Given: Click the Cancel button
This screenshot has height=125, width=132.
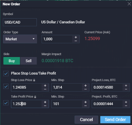Looking at the screenshot, I should (x=86, y=120).
